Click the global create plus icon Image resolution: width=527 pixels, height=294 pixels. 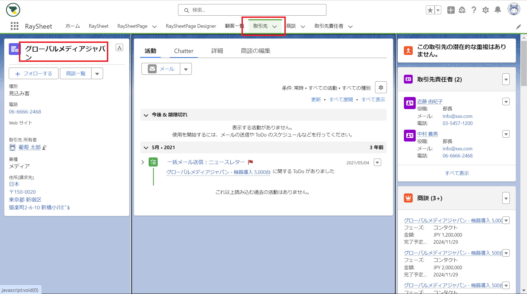451,10
